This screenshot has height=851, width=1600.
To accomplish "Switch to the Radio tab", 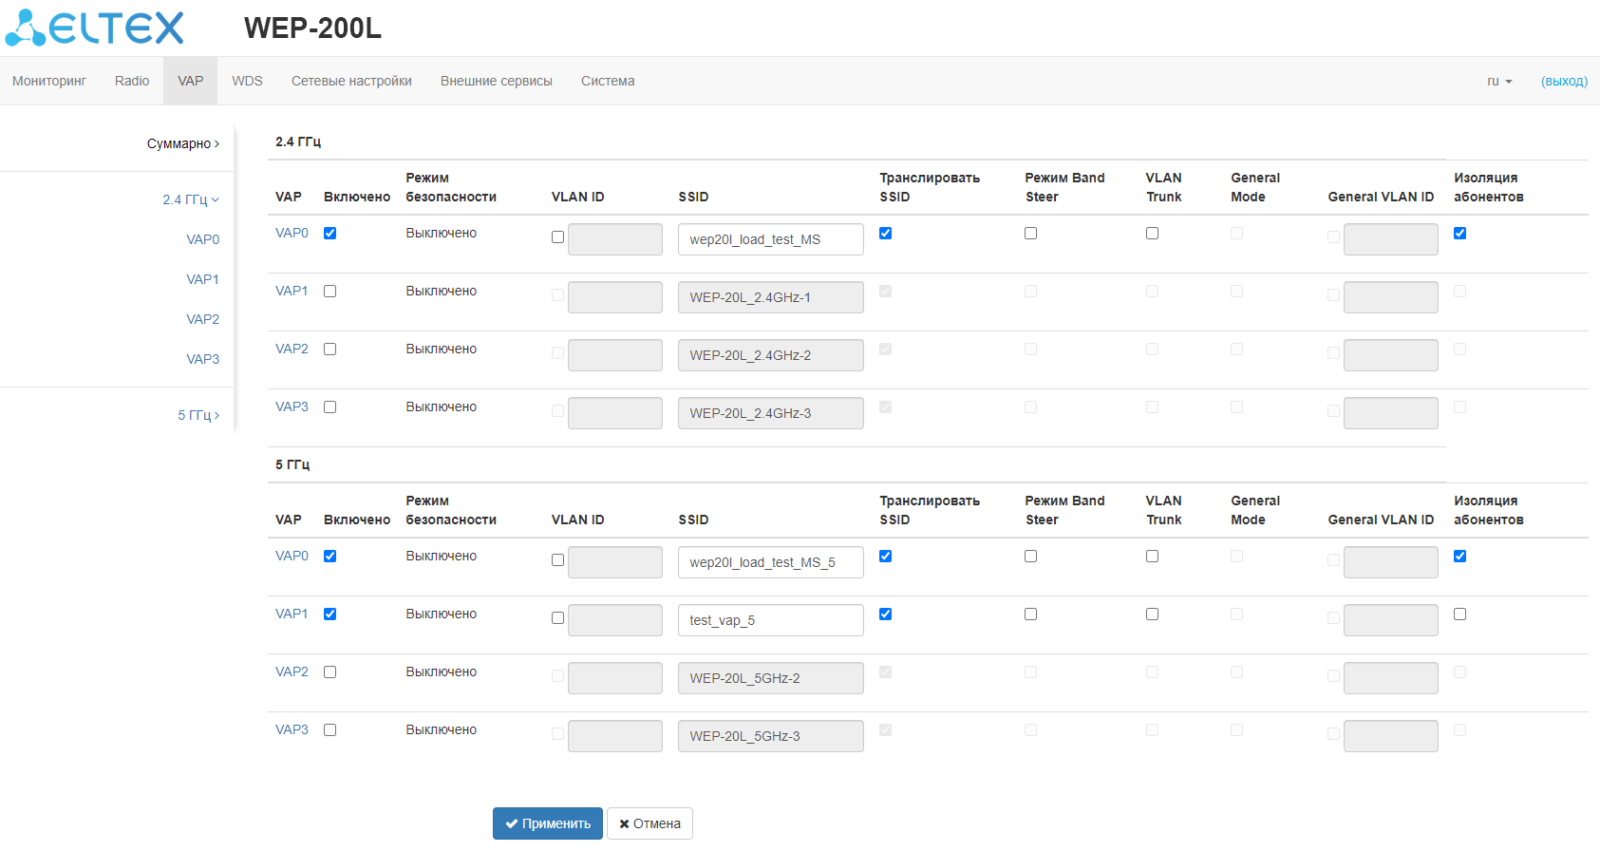I will [132, 81].
